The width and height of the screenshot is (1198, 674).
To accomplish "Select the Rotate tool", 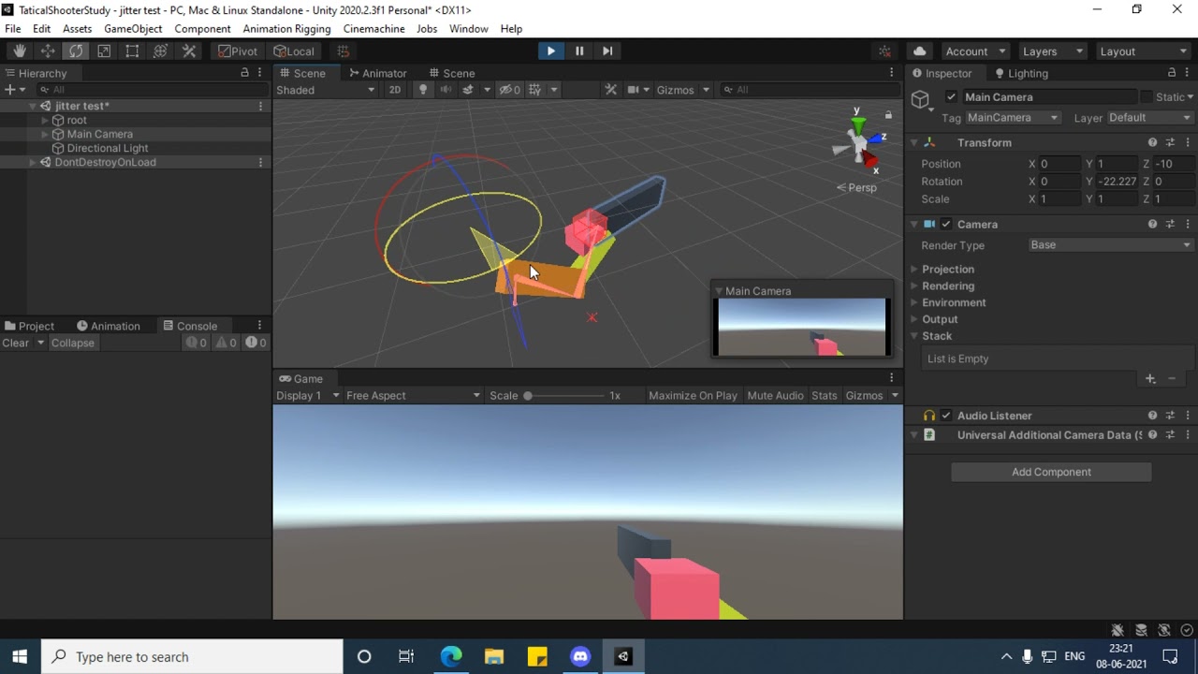I will click(76, 51).
